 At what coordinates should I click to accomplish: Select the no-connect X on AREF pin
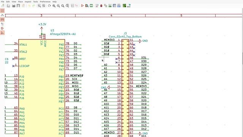pos(13,59)
